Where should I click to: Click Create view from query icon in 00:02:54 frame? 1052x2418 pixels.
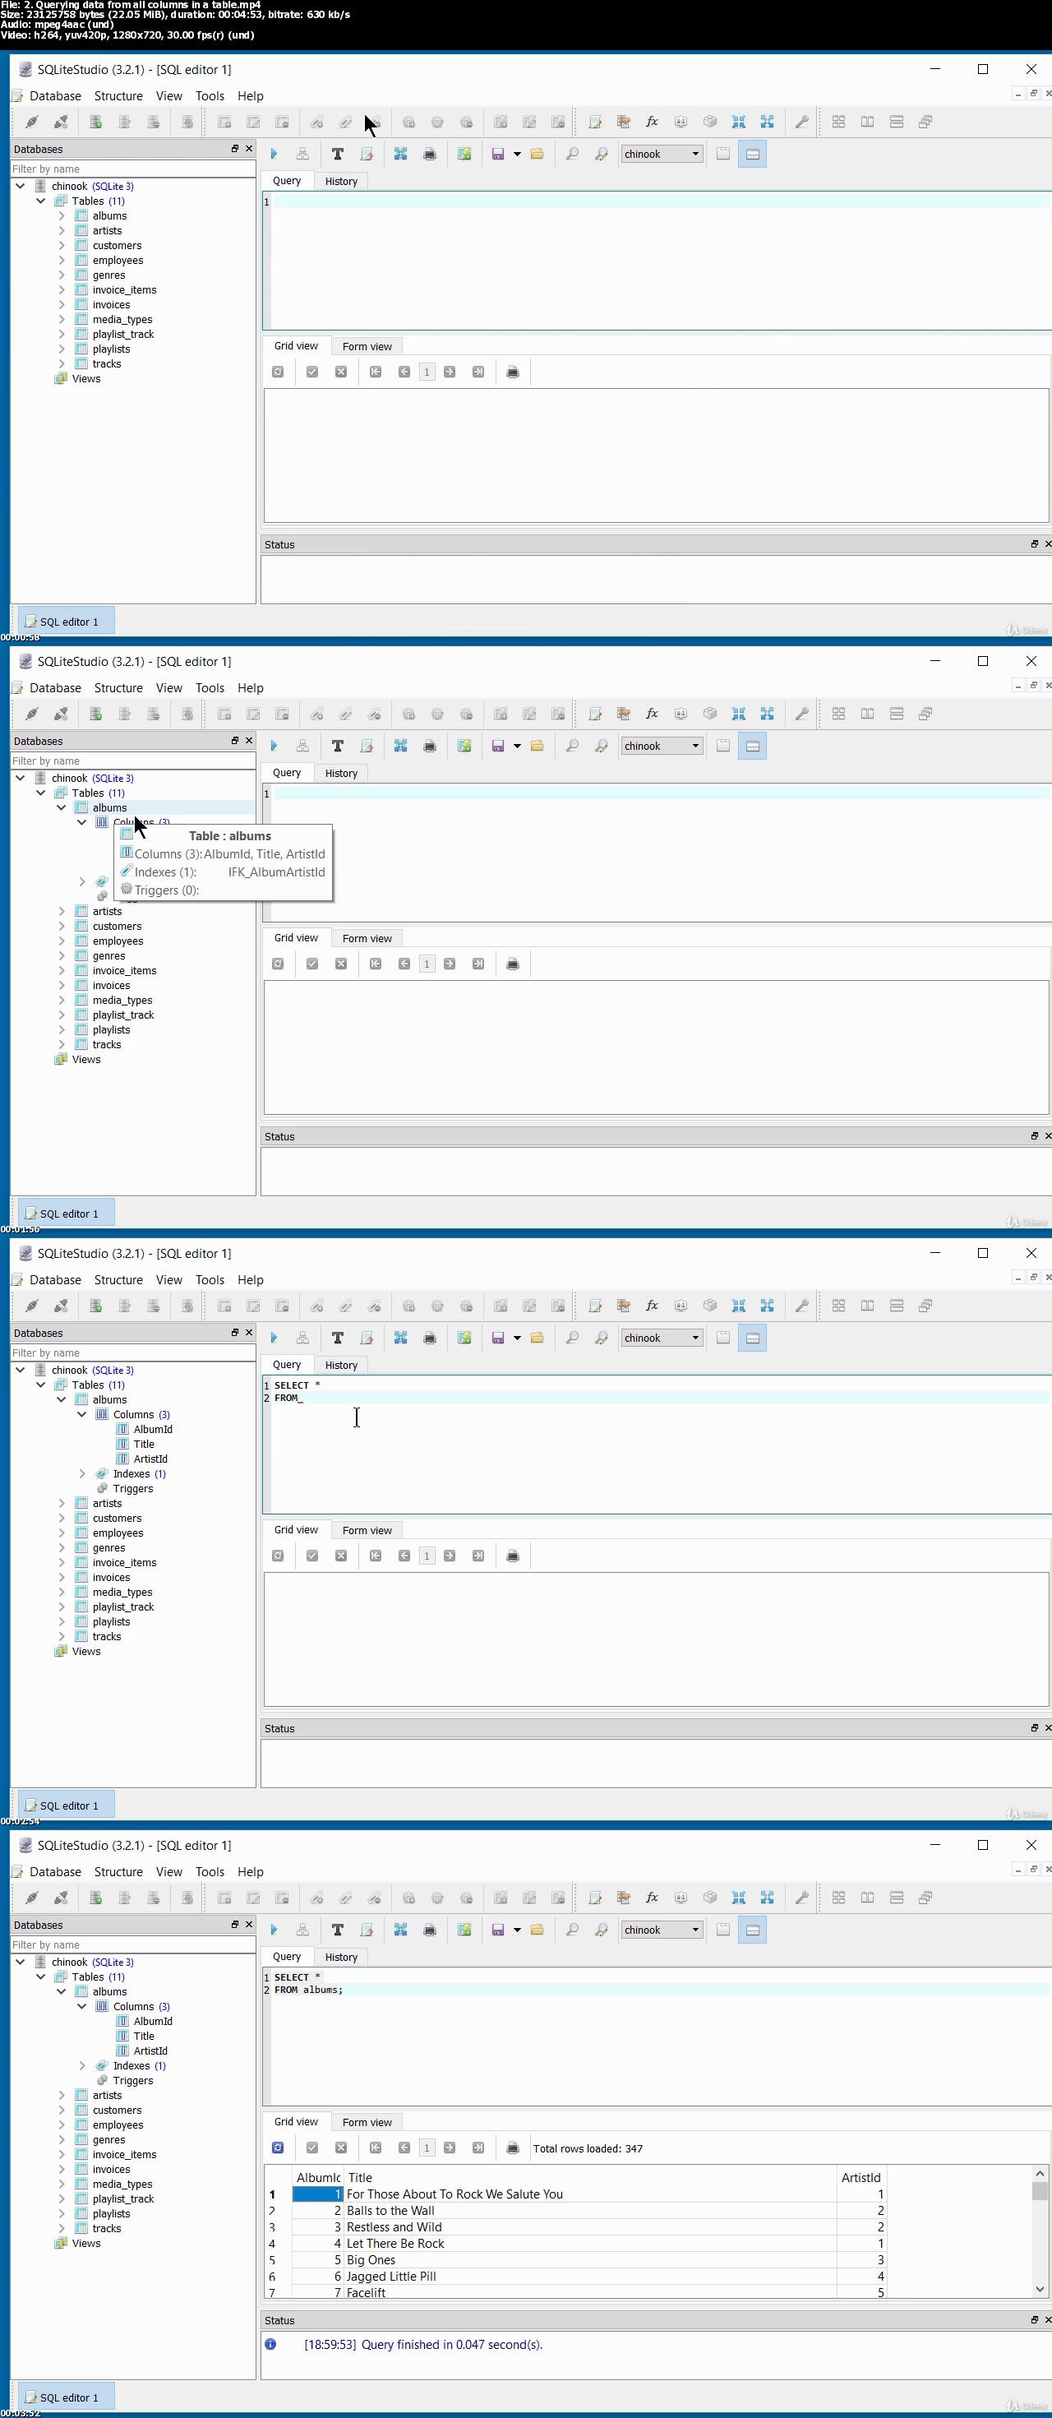[464, 1338]
